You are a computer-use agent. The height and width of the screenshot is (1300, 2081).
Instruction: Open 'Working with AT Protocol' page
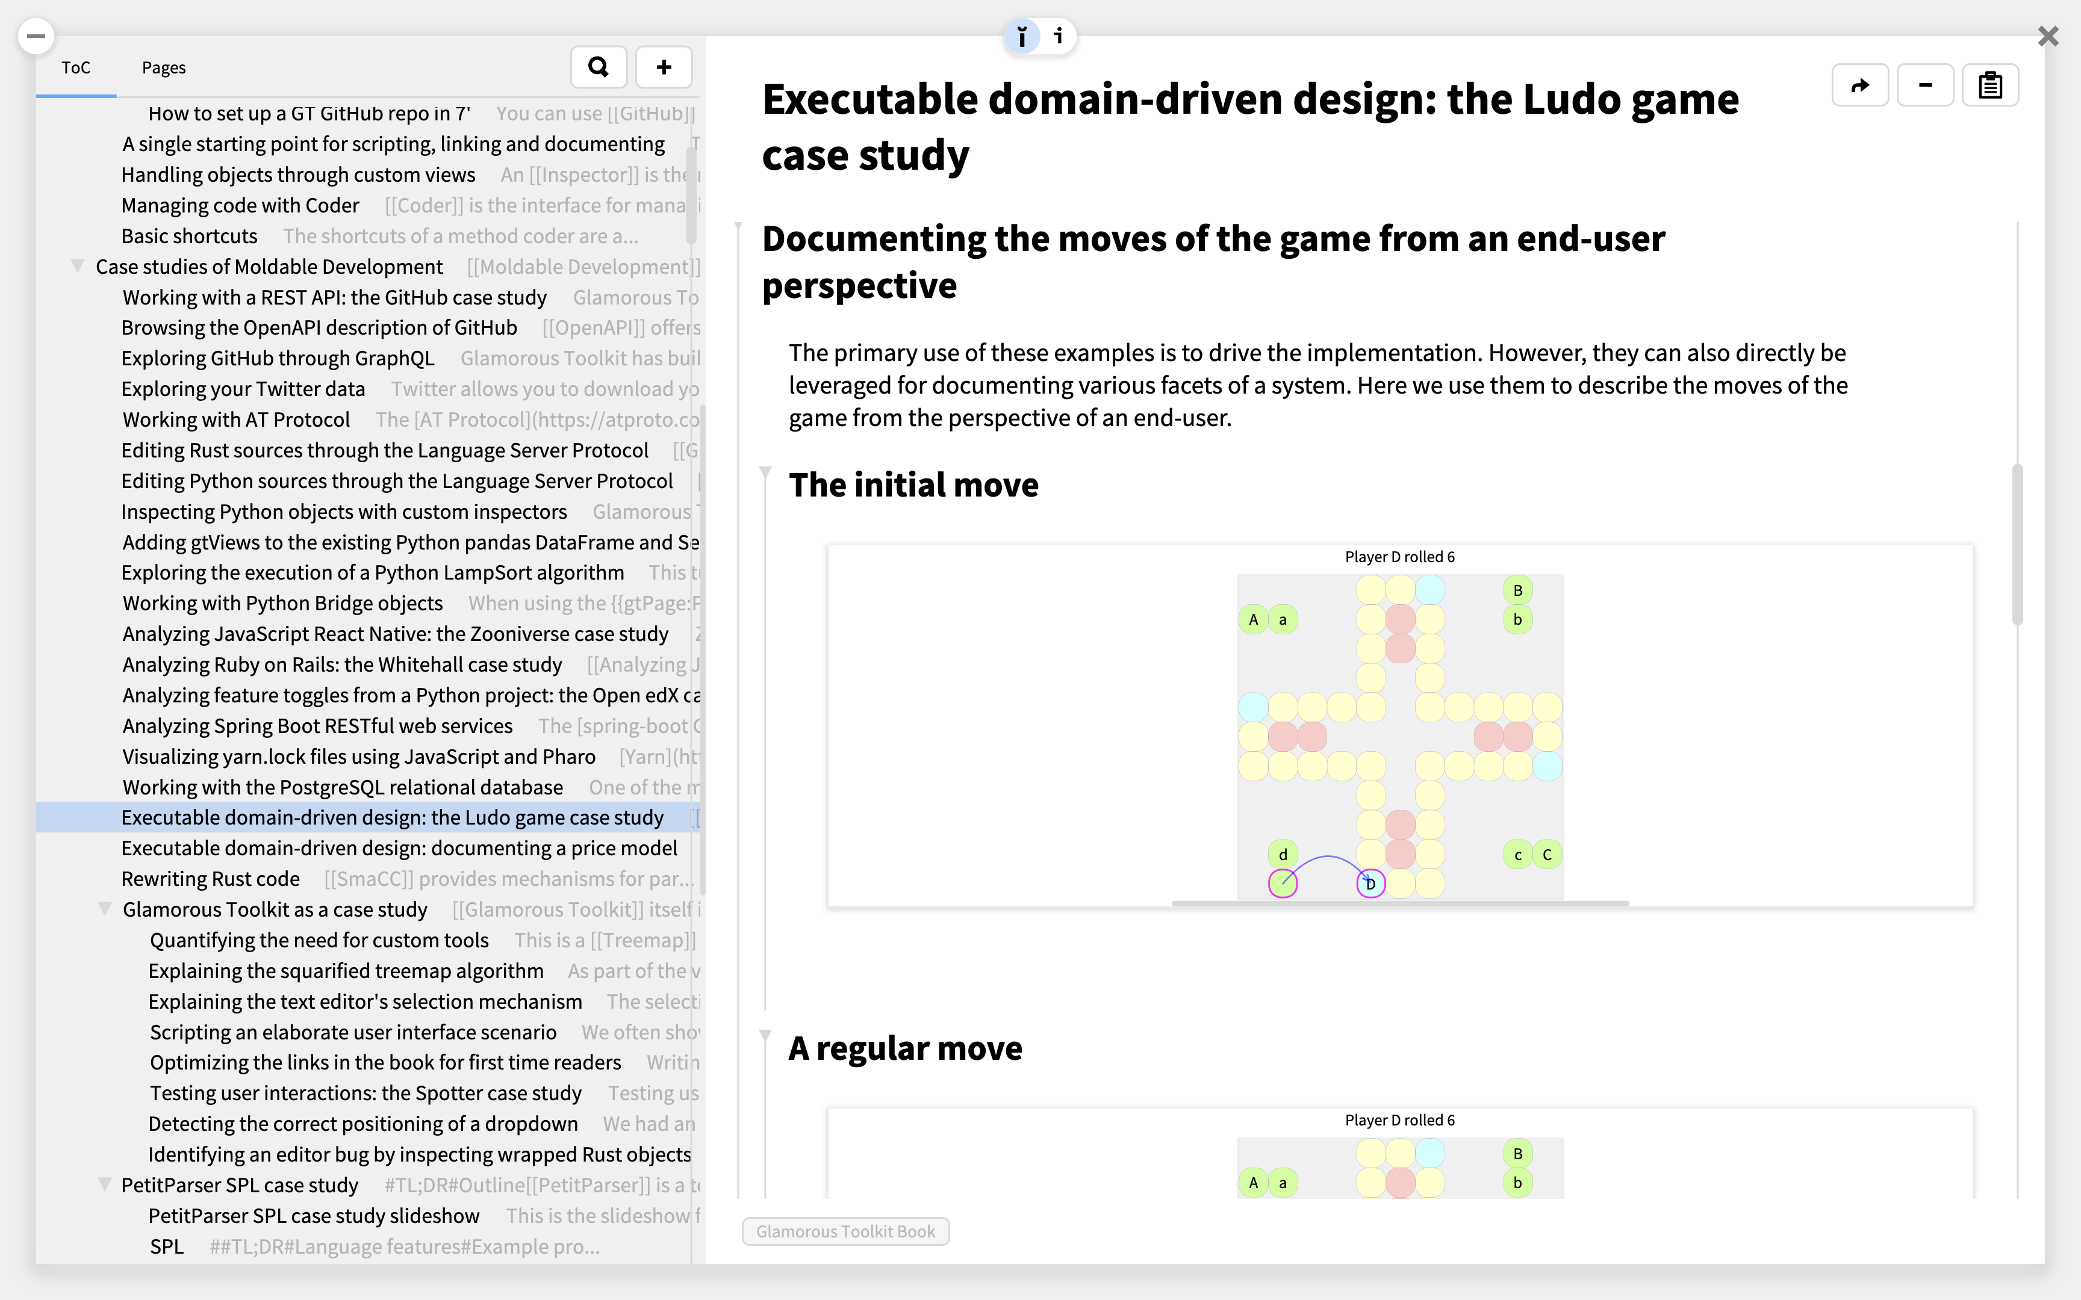click(235, 419)
